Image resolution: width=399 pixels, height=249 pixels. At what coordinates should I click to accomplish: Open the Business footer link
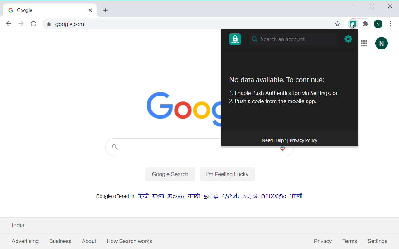60,241
